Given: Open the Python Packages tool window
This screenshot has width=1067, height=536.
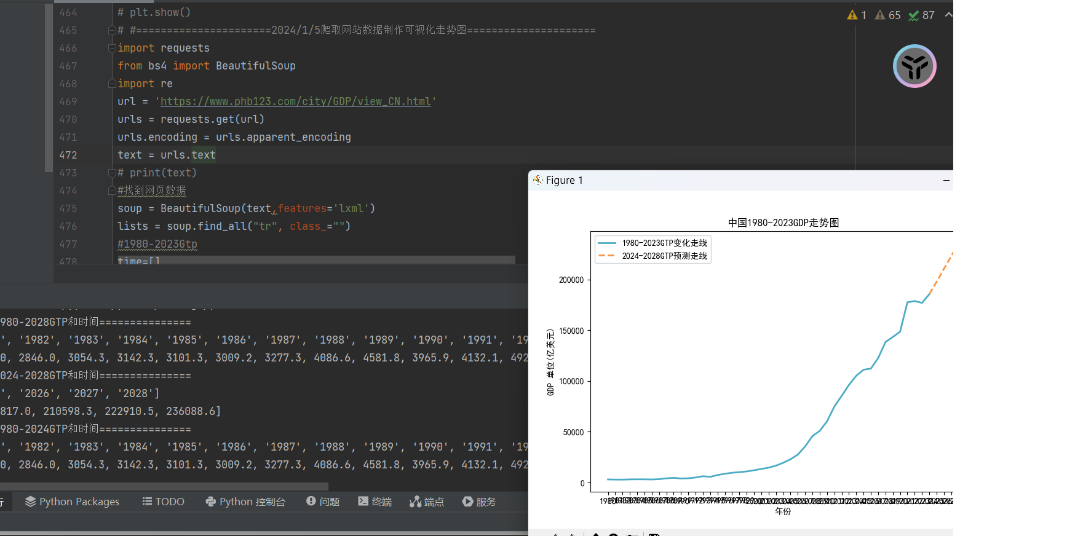Looking at the screenshot, I should [72, 502].
